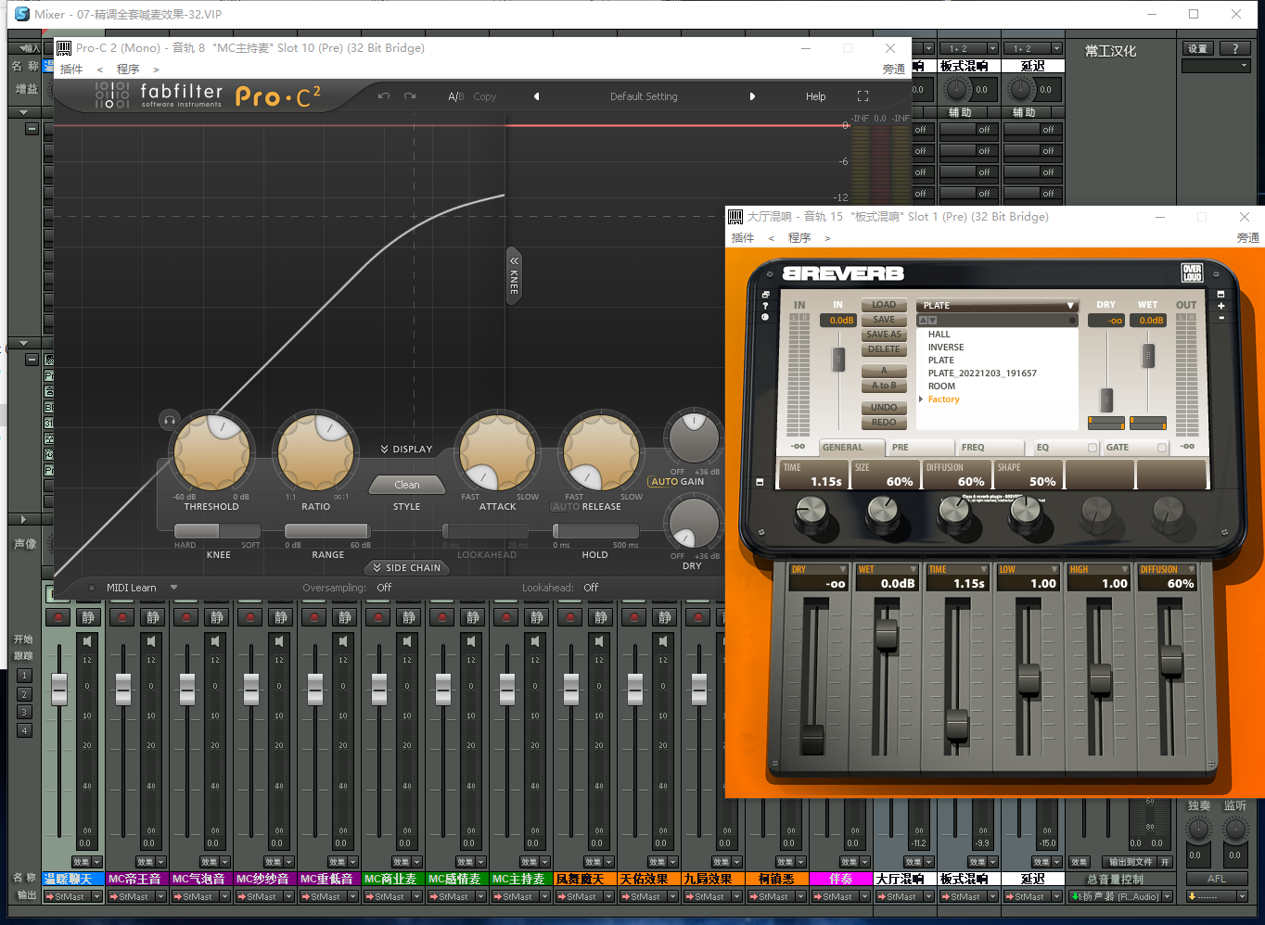1265x925 pixels.
Task: Go to previous preset arrow in Pro-C 2
Action: [536, 96]
